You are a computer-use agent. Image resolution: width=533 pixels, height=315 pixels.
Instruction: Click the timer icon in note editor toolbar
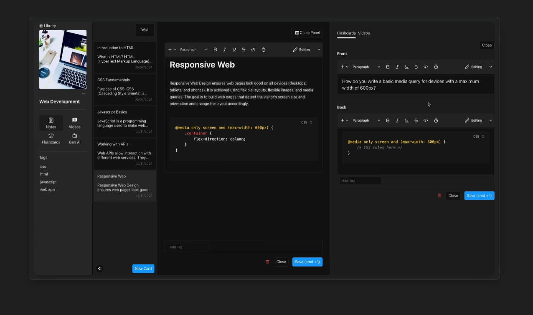[x=264, y=50]
